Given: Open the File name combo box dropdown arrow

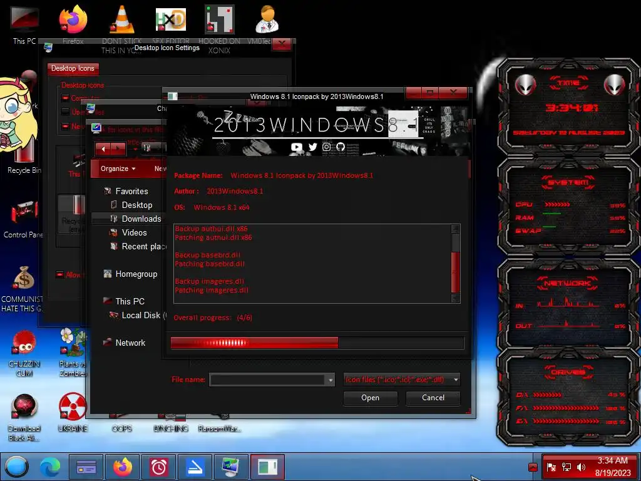Looking at the screenshot, I should tap(331, 380).
